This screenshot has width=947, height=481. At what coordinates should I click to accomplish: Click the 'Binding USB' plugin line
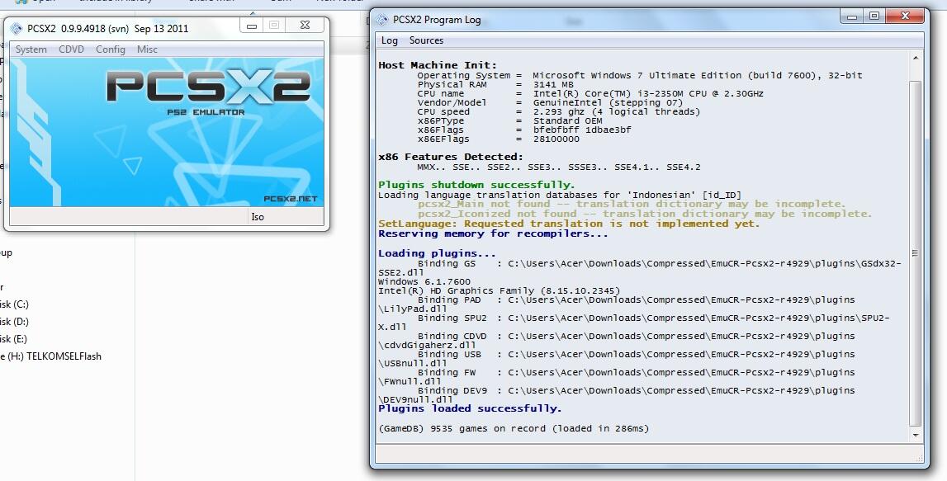pyautogui.click(x=617, y=359)
